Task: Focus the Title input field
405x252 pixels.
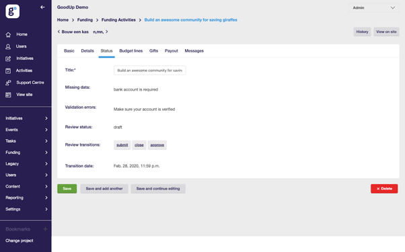Action: click(x=149, y=70)
